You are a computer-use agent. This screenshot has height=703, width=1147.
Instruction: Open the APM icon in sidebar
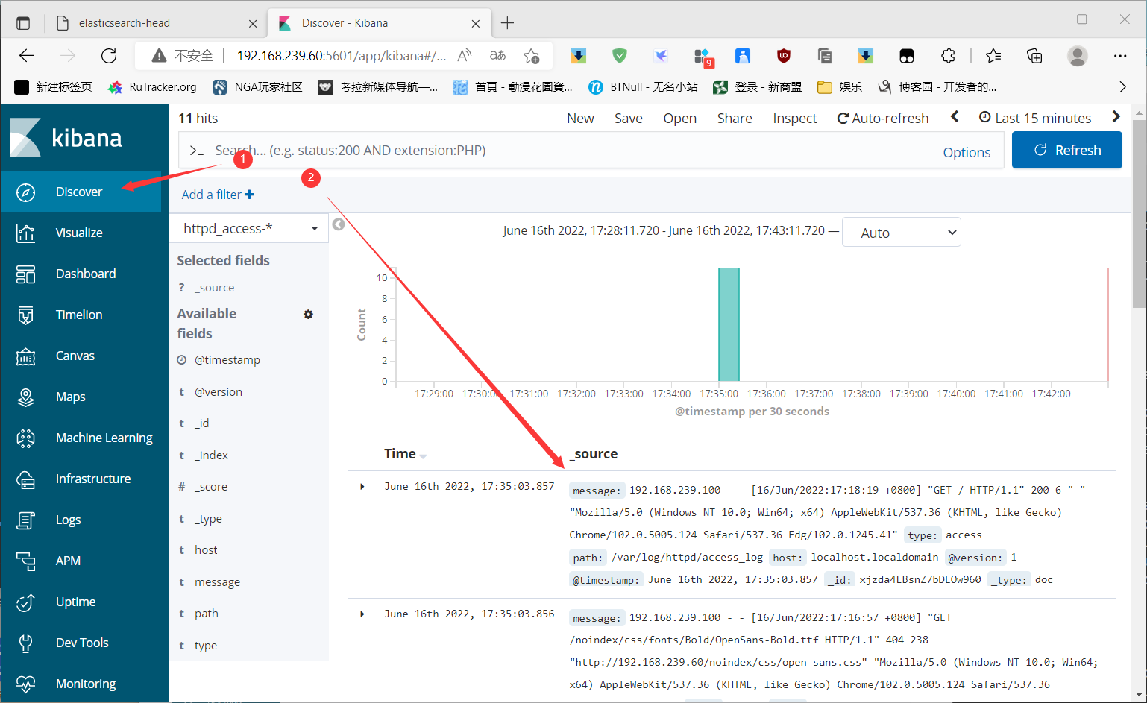coord(25,561)
